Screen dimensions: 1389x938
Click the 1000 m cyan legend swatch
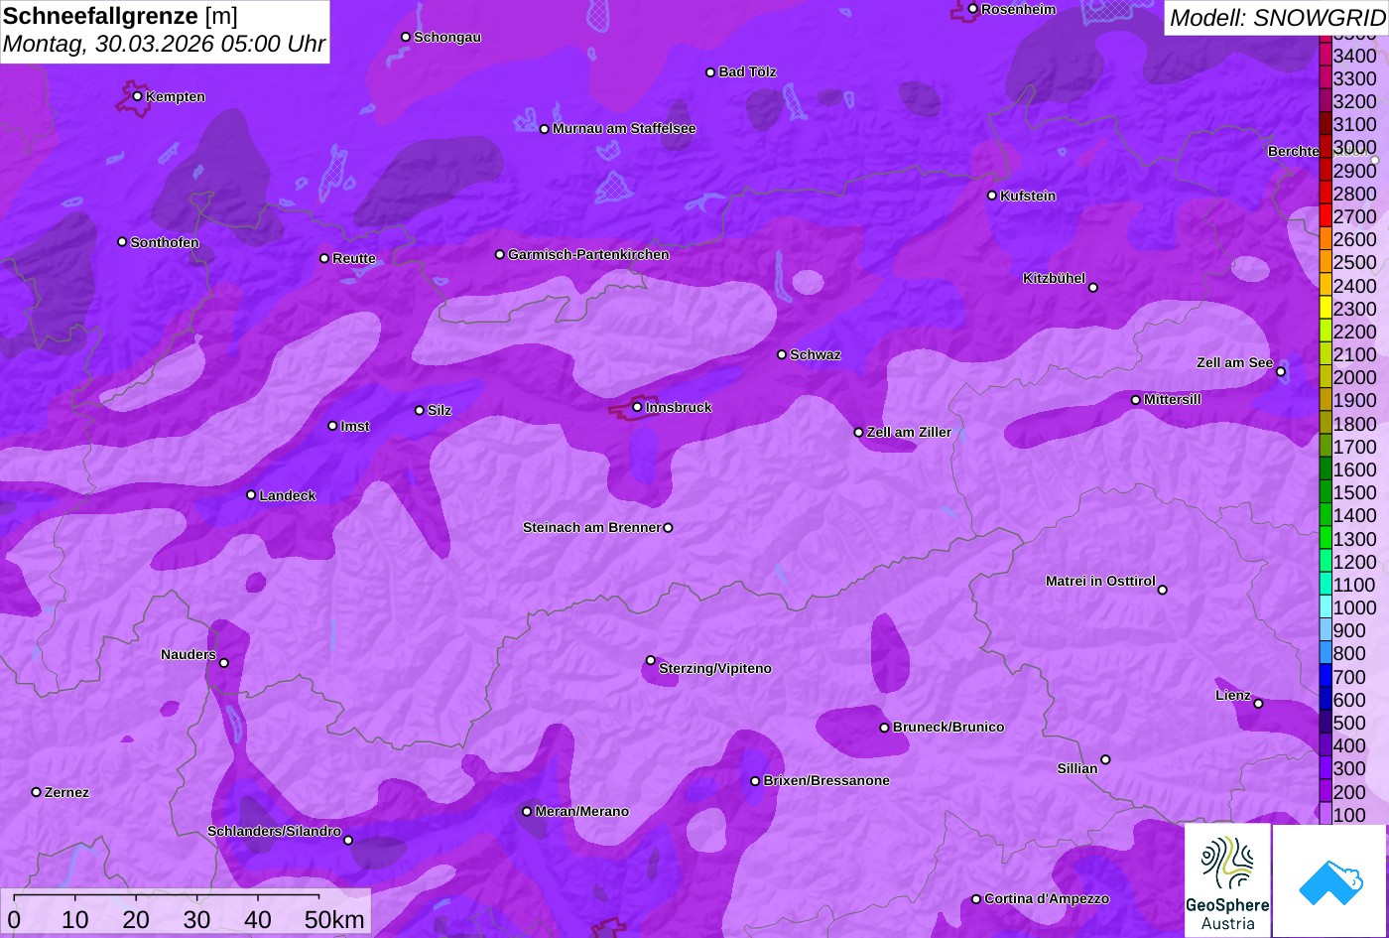pos(1325,607)
